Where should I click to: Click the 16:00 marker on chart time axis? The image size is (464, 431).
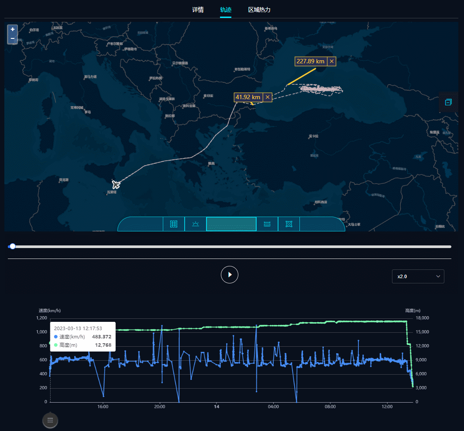pyautogui.click(x=103, y=407)
